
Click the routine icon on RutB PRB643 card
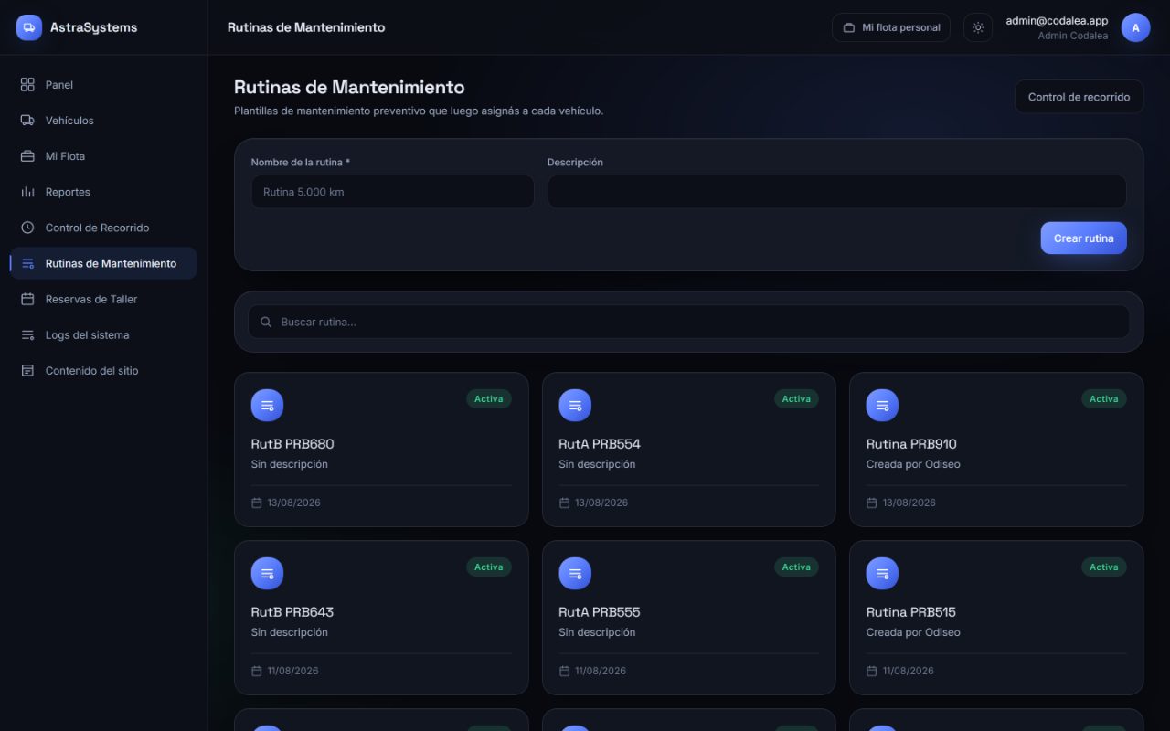coord(267,573)
